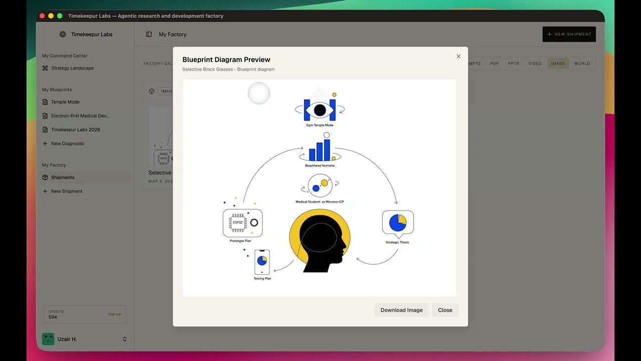Switch to the VIDEO tab

coord(535,63)
